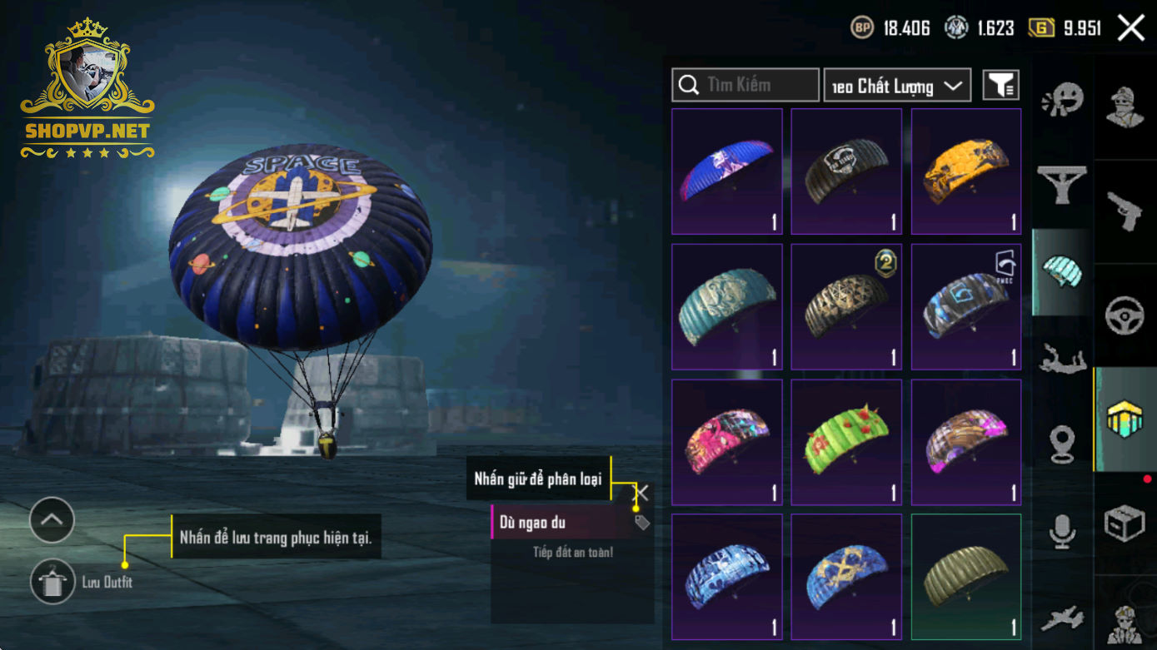
Task: Select the airplane finish category
Action: tap(1062, 618)
